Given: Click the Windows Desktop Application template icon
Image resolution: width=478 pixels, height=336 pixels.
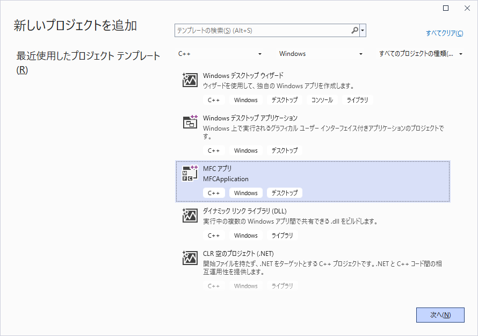Looking at the screenshot, I should pyautogui.click(x=190, y=123).
